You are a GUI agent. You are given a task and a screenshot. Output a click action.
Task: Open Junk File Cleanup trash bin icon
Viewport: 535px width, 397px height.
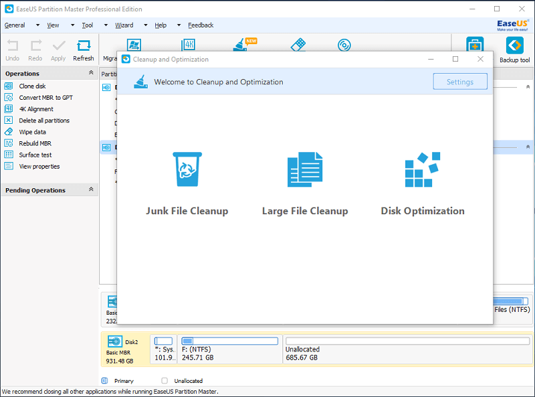click(187, 169)
